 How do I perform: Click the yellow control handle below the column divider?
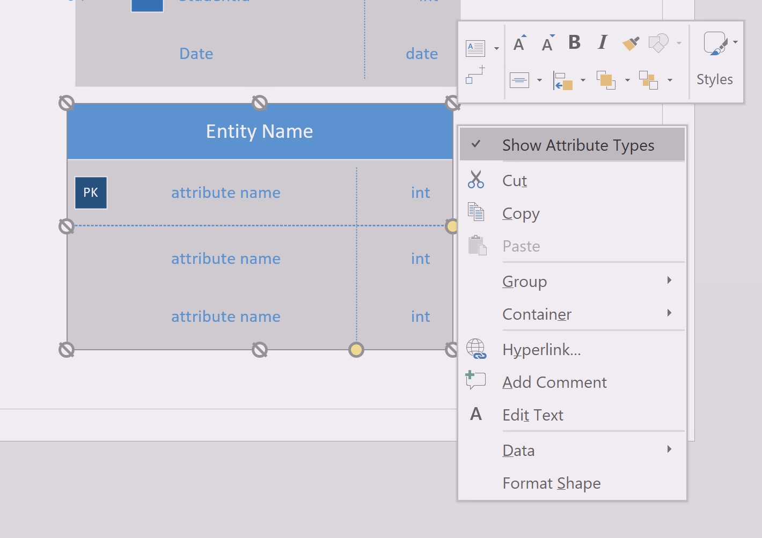coord(356,350)
